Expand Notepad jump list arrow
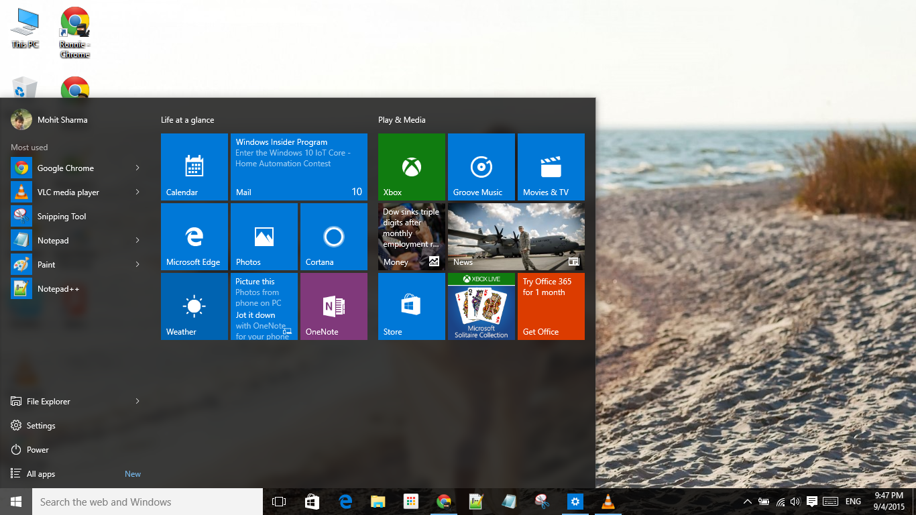Screen dimensions: 916x515 tap(137, 240)
